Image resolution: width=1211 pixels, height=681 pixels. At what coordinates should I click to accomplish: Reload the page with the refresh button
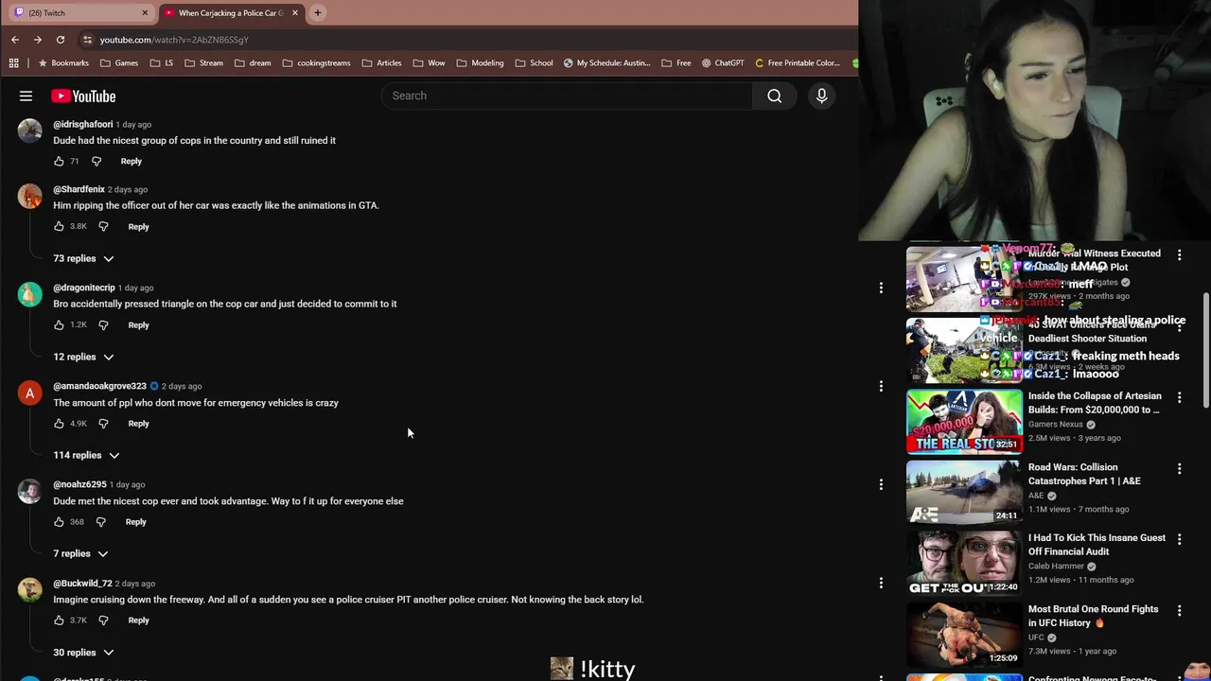pyautogui.click(x=61, y=40)
